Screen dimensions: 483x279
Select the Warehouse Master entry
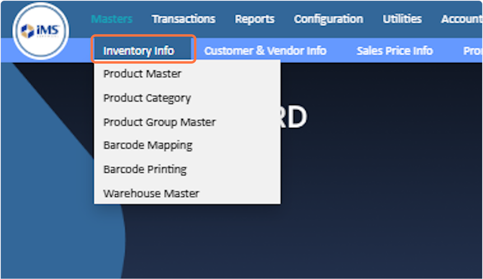[151, 193]
